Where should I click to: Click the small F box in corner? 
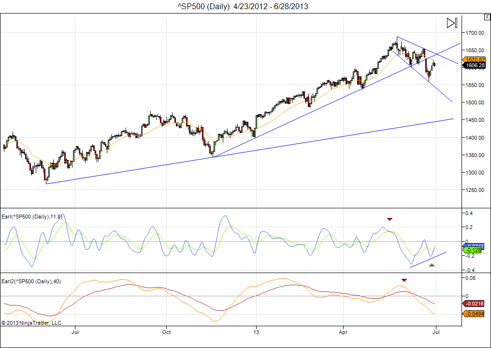[x=487, y=17]
